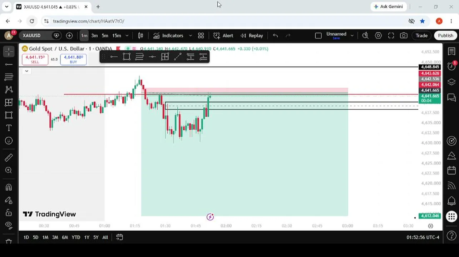This screenshot has height=257, width=459.
Task: Expand the favorite indicators dropdown arrow
Action: click(x=190, y=35)
